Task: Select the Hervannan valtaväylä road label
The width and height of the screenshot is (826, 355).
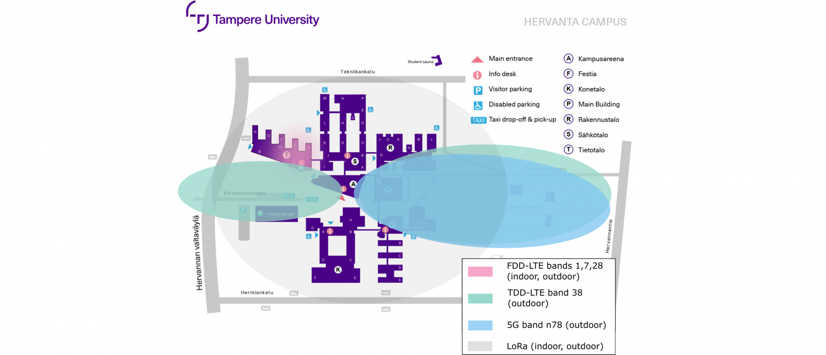Action: (x=198, y=253)
